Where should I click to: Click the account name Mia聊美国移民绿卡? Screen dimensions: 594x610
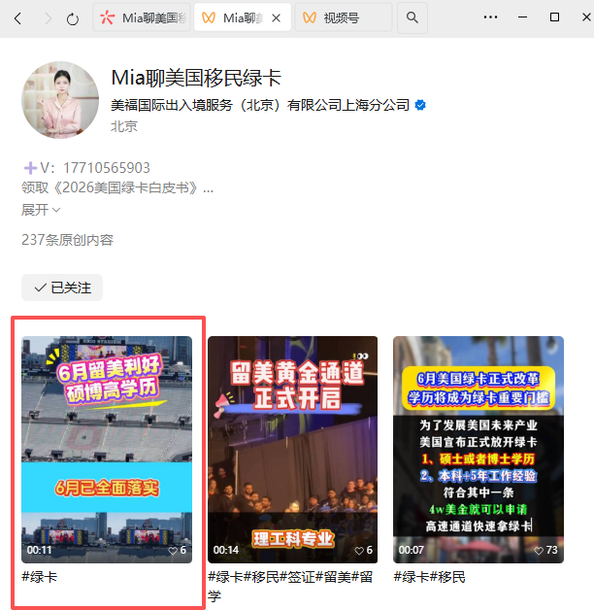pyautogui.click(x=196, y=78)
